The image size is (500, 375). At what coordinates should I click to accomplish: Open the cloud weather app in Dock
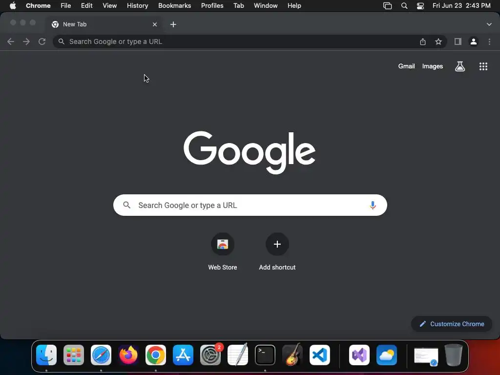tap(387, 355)
